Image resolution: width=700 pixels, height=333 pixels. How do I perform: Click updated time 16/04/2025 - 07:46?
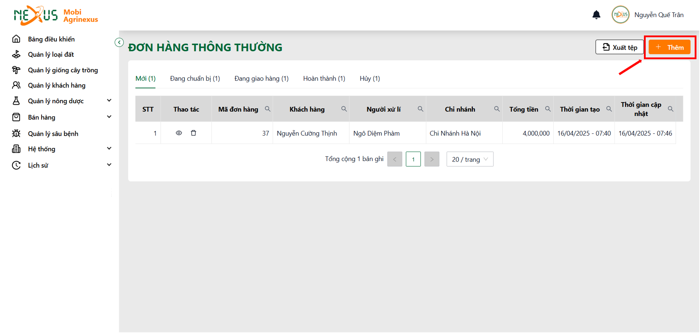[645, 133]
